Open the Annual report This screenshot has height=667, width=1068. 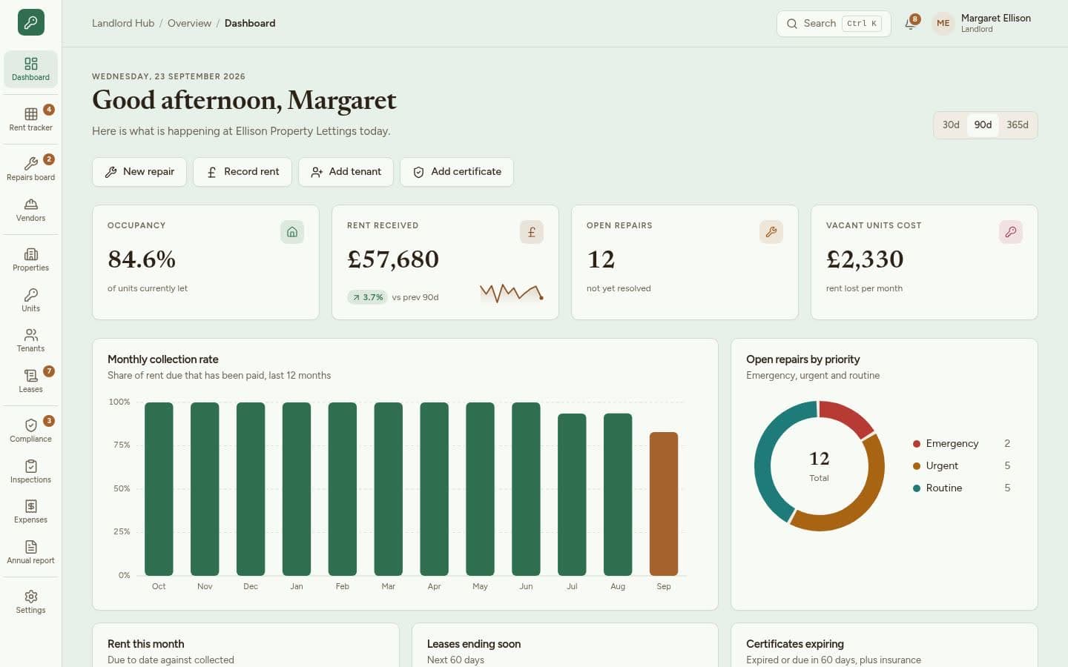[30, 552]
